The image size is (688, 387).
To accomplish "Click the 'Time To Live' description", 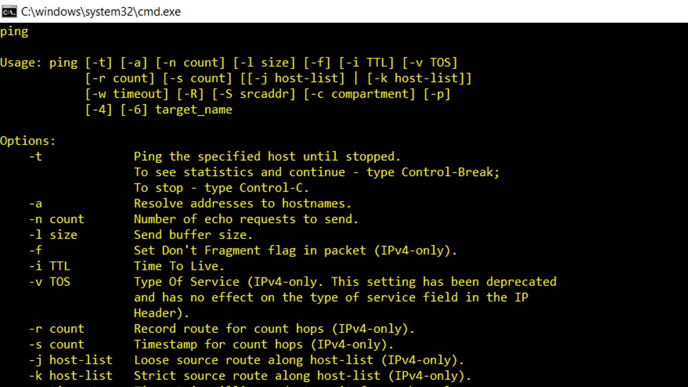I will (179, 266).
